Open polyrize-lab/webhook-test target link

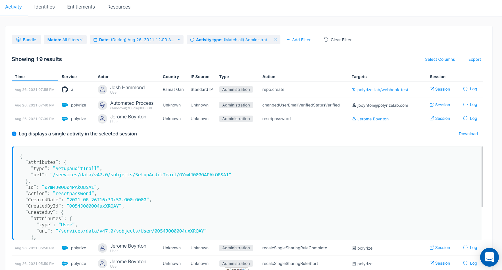click(382, 90)
